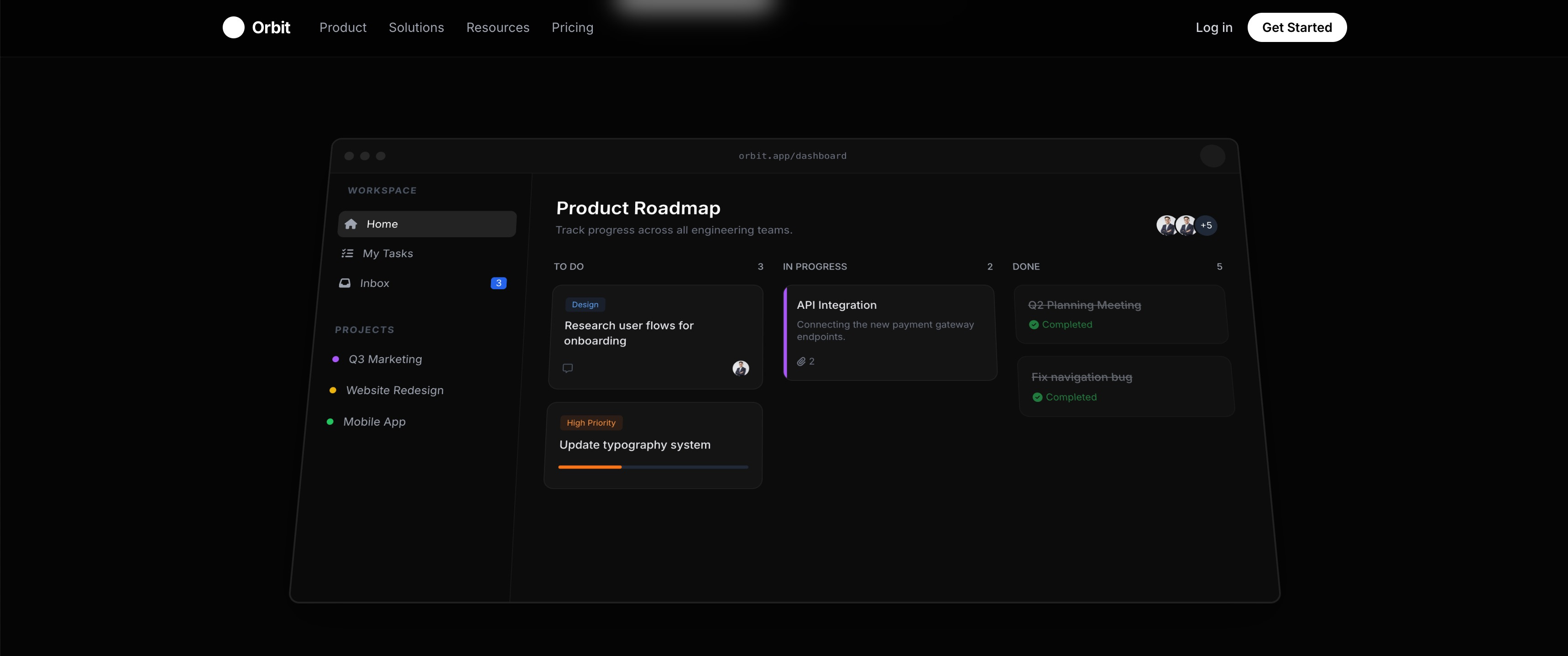This screenshot has height=656, width=1568.
Task: Click the Orbit logo circle
Action: pos(234,27)
